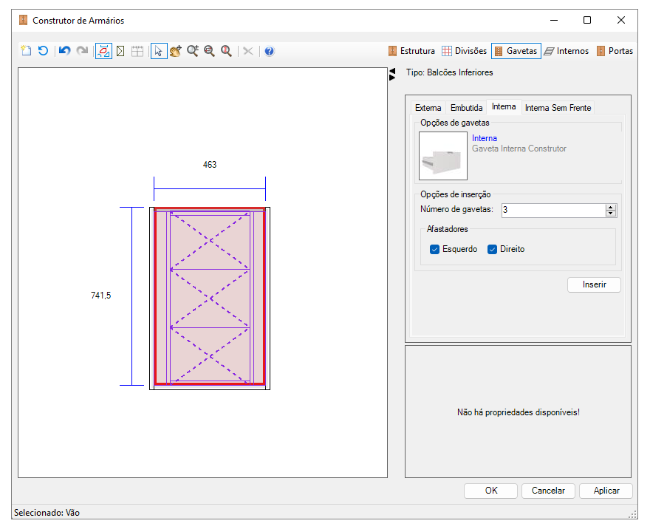Undo the last action
This screenshot has height=532, width=650.
[65, 51]
